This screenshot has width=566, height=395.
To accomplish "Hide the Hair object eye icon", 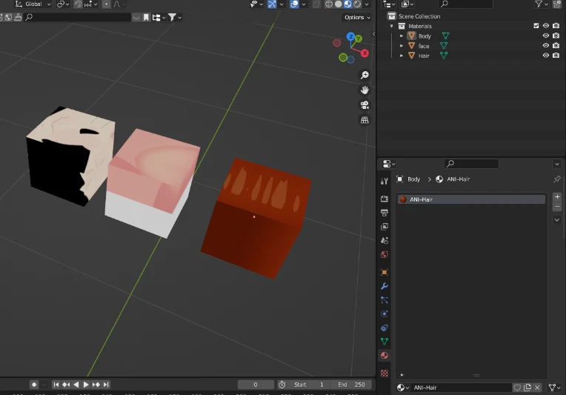I will pyautogui.click(x=546, y=56).
